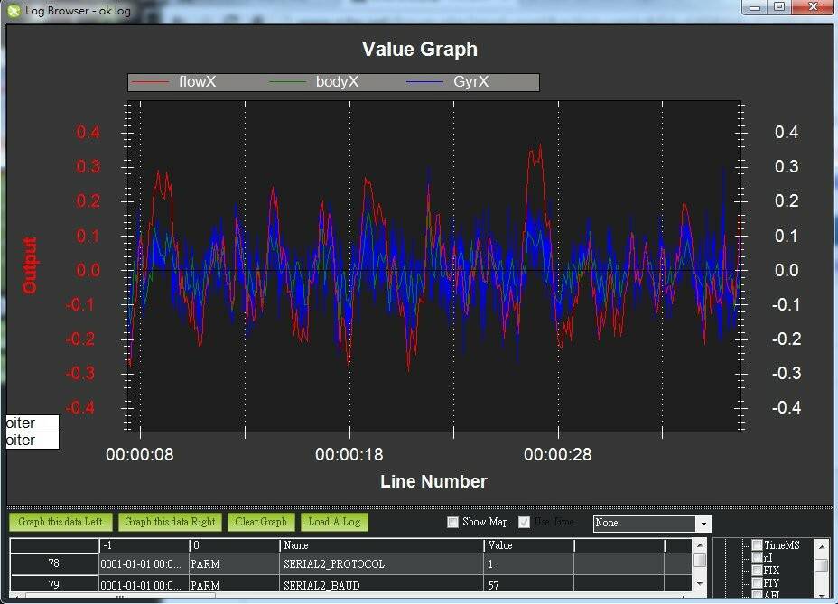Click 'Graph this data Right' button
This screenshot has height=604, width=838.
170,522
